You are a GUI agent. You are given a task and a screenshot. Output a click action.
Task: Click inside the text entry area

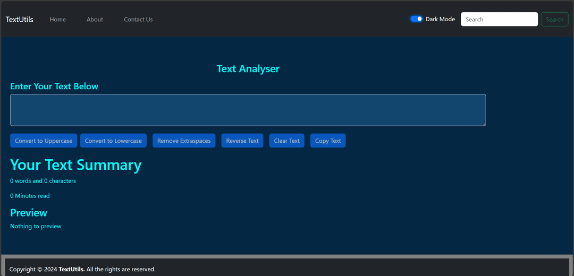(x=248, y=110)
